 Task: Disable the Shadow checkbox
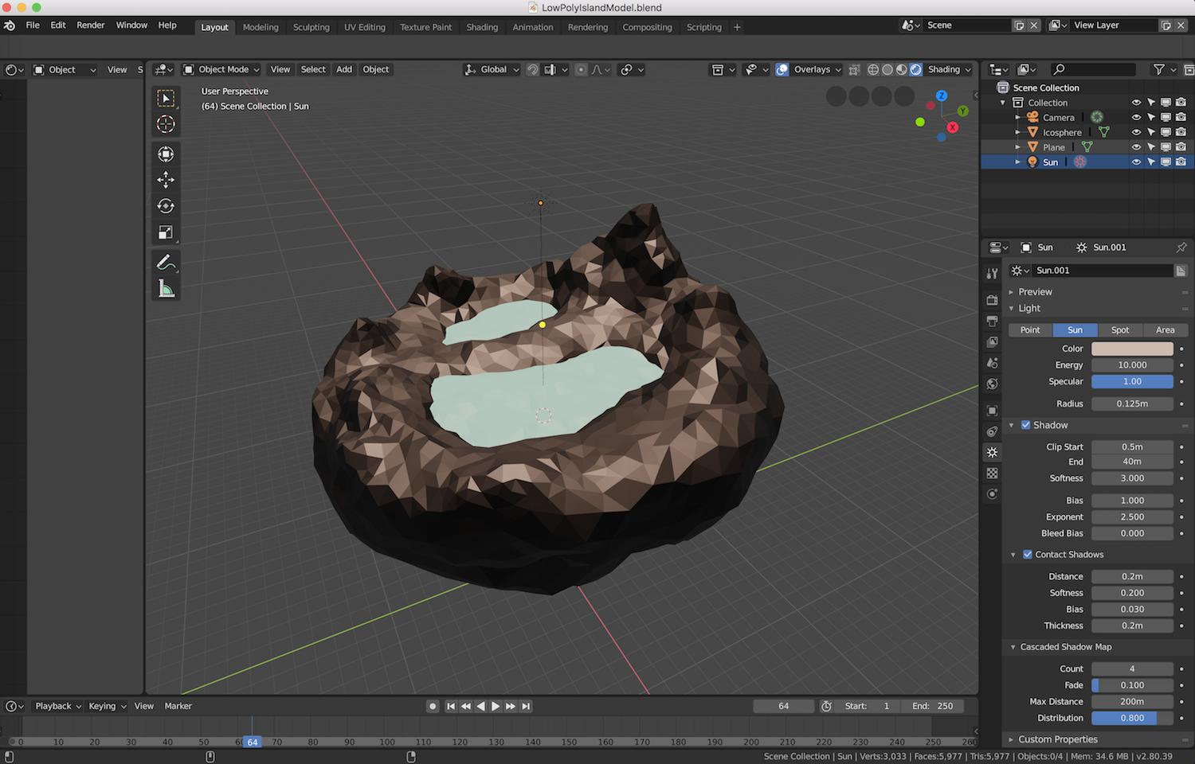[x=1026, y=425]
